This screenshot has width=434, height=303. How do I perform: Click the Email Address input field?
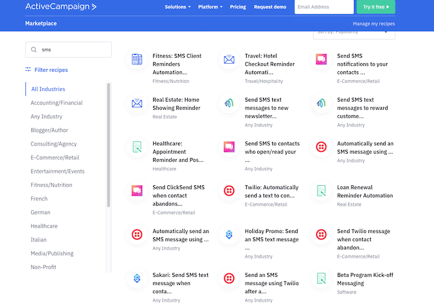tap(323, 7)
